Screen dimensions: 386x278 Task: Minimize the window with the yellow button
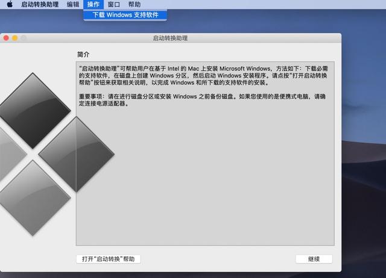(x=14, y=38)
